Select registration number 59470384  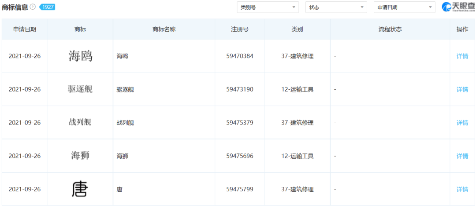point(240,56)
